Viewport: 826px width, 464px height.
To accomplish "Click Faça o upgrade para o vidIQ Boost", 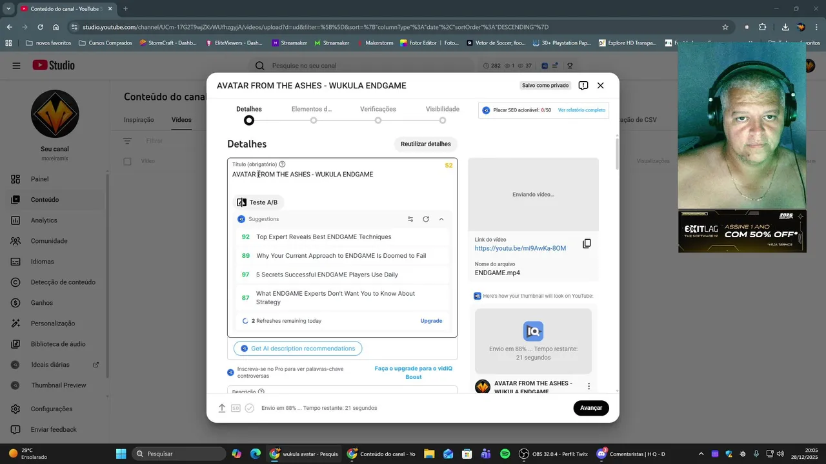I will point(414,372).
